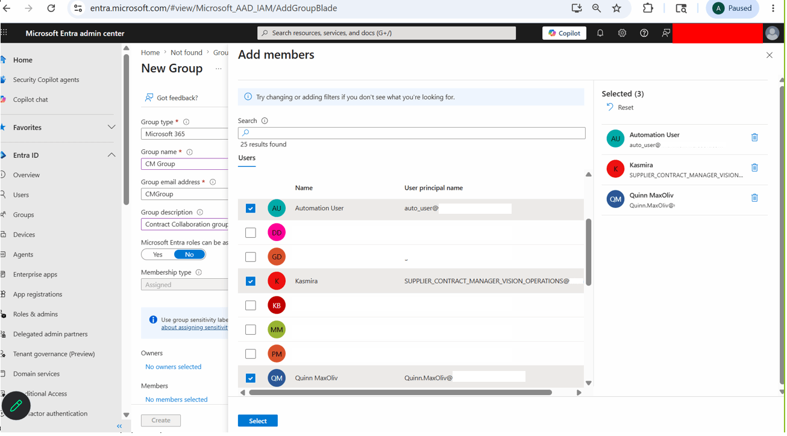Remove Kasmira with the trash icon
This screenshot has height=436, width=787.
click(754, 167)
